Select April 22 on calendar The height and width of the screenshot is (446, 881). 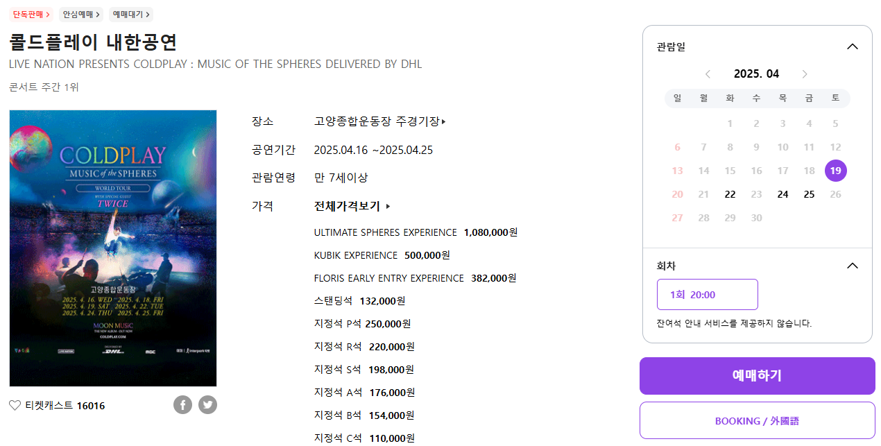(730, 194)
